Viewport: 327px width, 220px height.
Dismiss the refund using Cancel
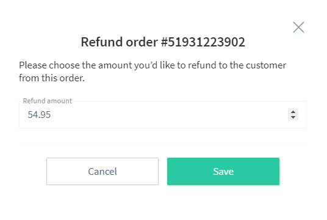tap(102, 171)
